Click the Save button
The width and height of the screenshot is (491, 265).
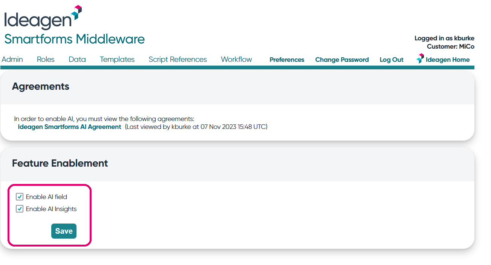(x=64, y=231)
